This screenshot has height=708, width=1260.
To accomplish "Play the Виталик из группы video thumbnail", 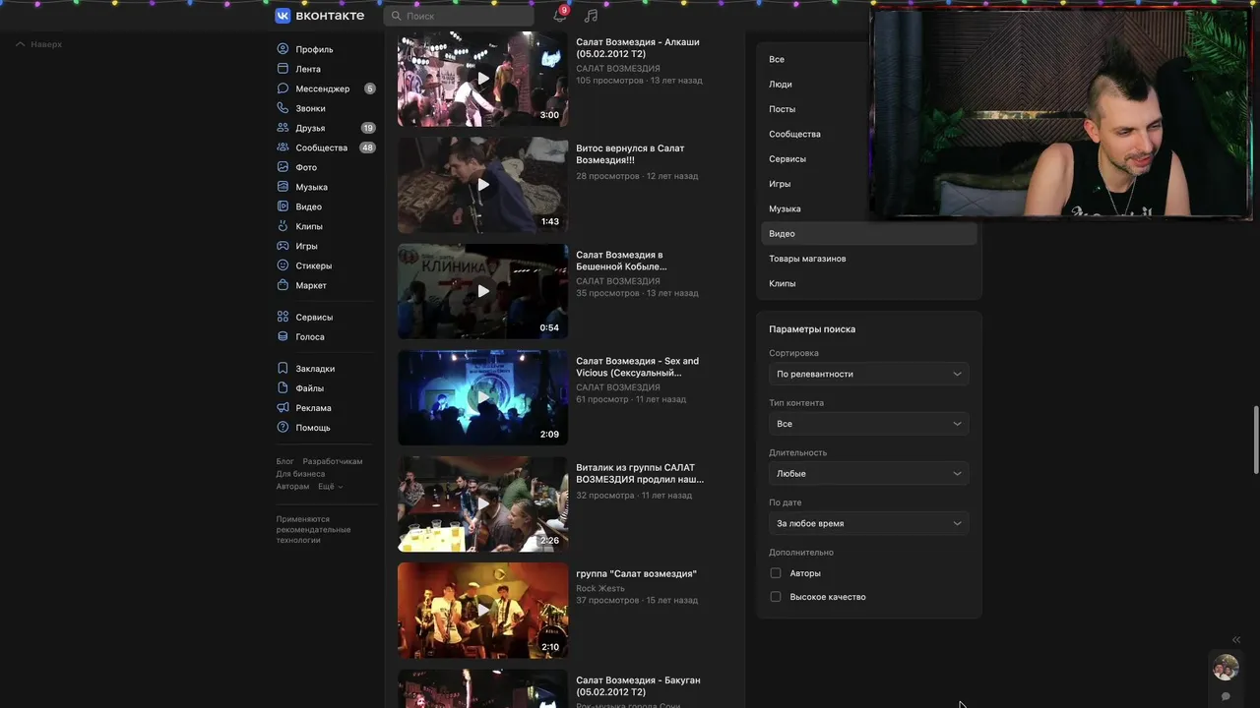I will pyautogui.click(x=482, y=503).
